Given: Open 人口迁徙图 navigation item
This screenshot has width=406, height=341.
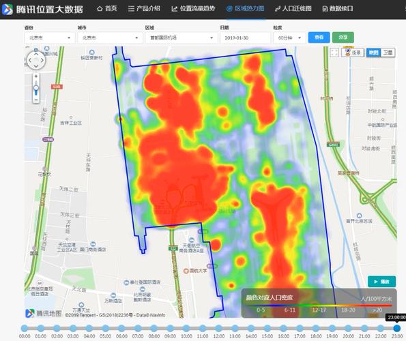Looking at the screenshot, I should click(293, 9).
